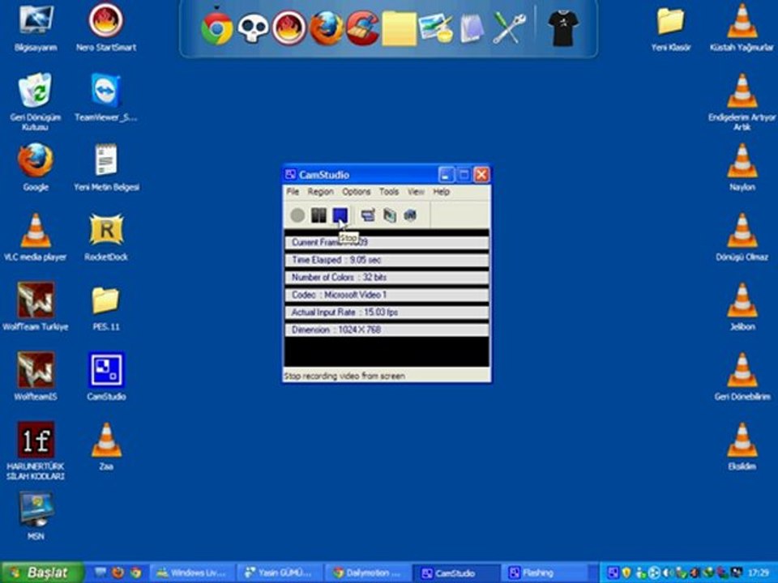Click the Codec : Microsoft Video 1 row
The width and height of the screenshot is (778, 583).
point(387,295)
